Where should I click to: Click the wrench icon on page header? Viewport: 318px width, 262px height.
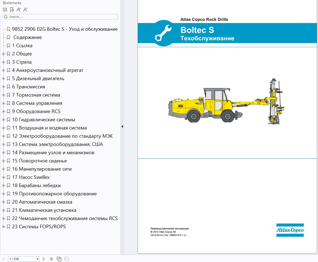point(163,33)
